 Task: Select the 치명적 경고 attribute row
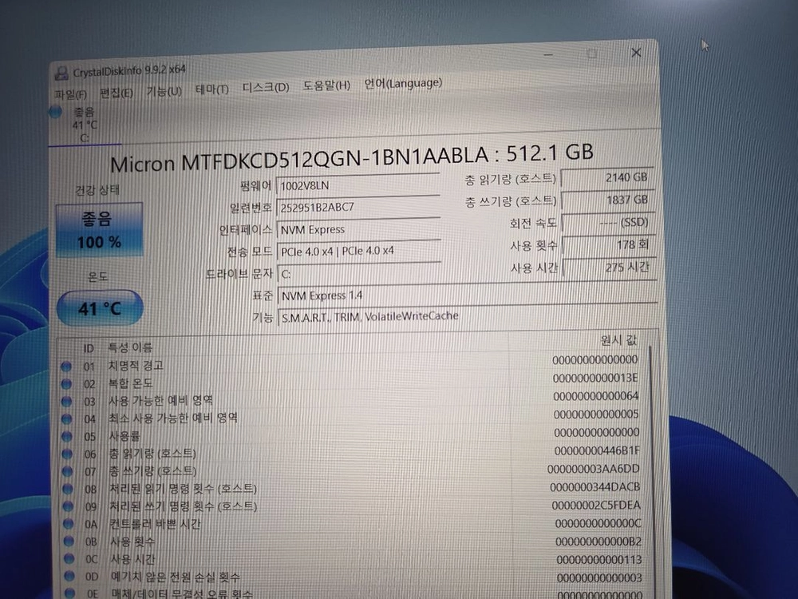click(351, 363)
